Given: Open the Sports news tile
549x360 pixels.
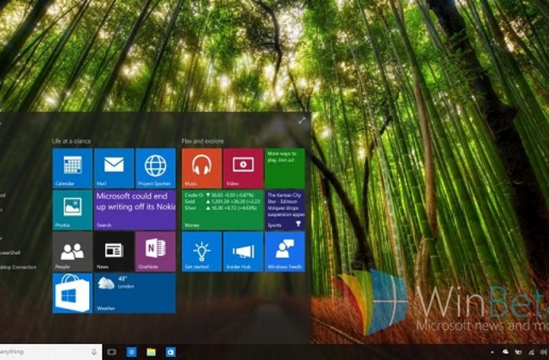Looking at the screenshot, I should pyautogui.click(x=285, y=210).
